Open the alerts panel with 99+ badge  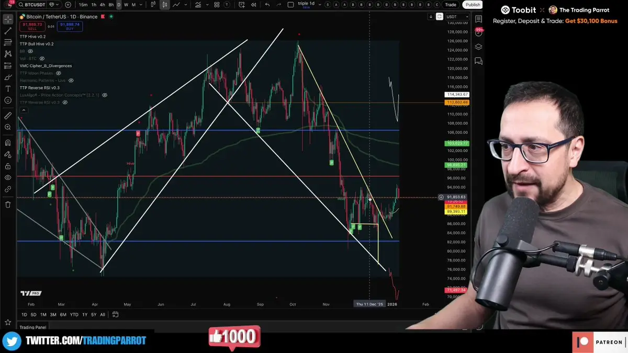pyautogui.click(x=478, y=32)
